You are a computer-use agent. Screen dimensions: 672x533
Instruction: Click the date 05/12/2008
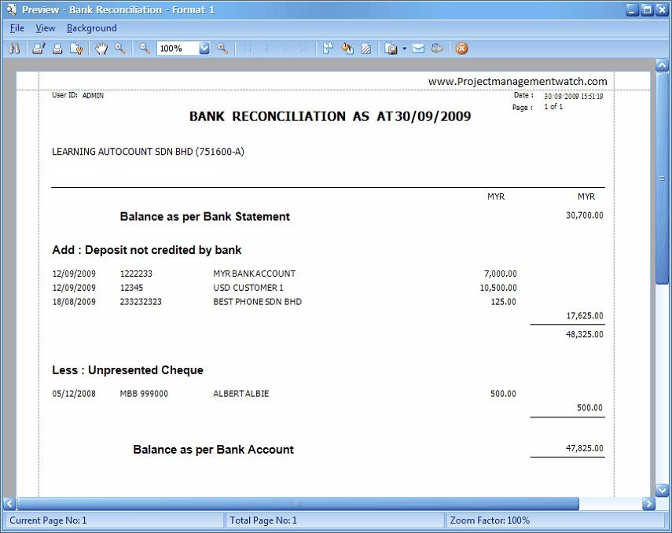(74, 394)
